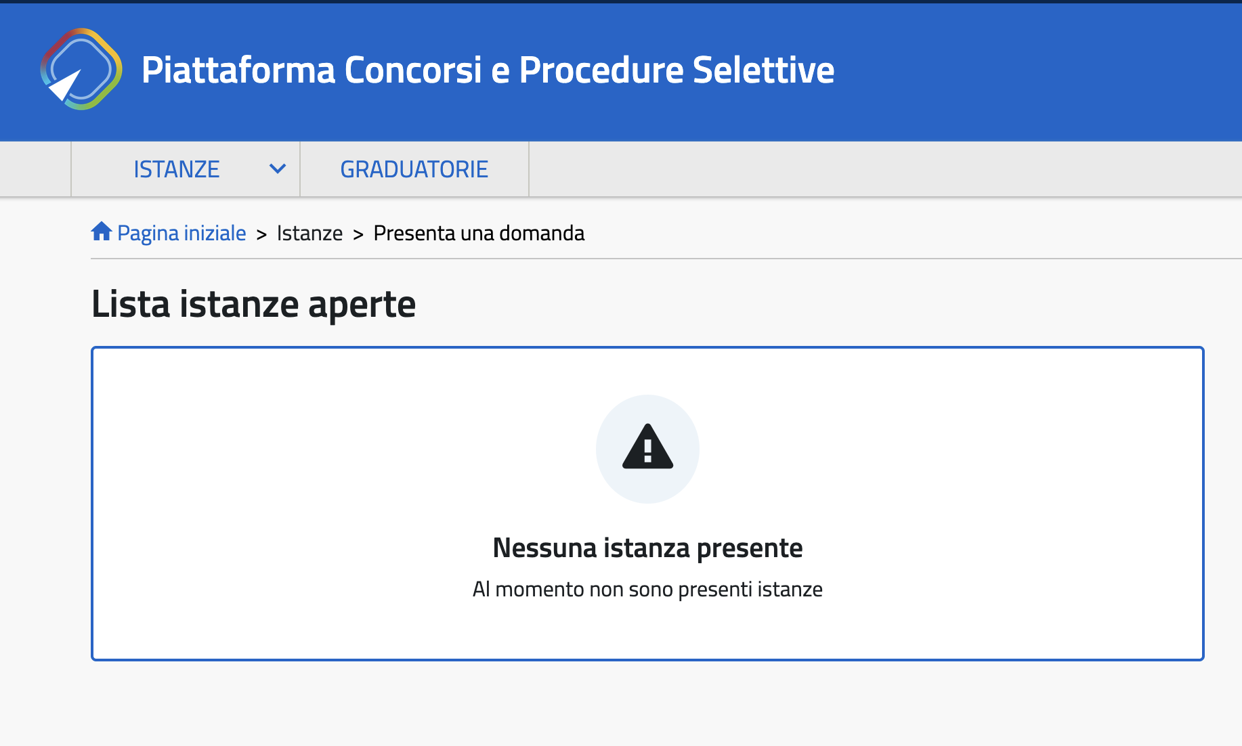Screen dimensions: 1242x746
Task: Click the Nessuna istanza presente message
Action: pyautogui.click(x=647, y=548)
